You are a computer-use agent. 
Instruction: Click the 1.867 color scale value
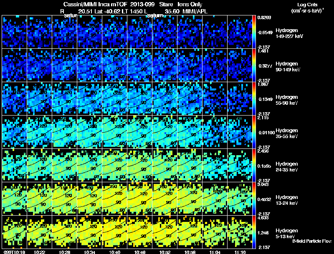tap(263, 84)
